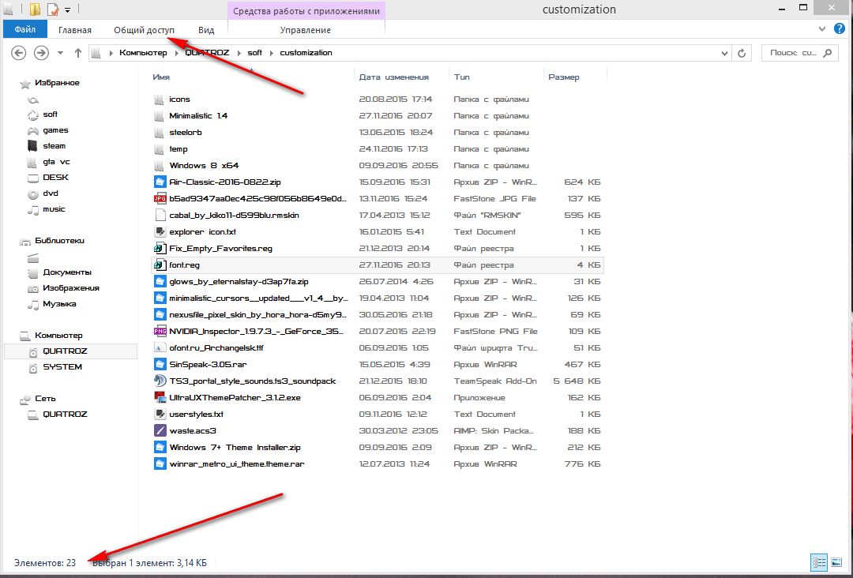Open the Общий доступ ribbon tab
The height and width of the screenshot is (578, 853).
point(144,30)
